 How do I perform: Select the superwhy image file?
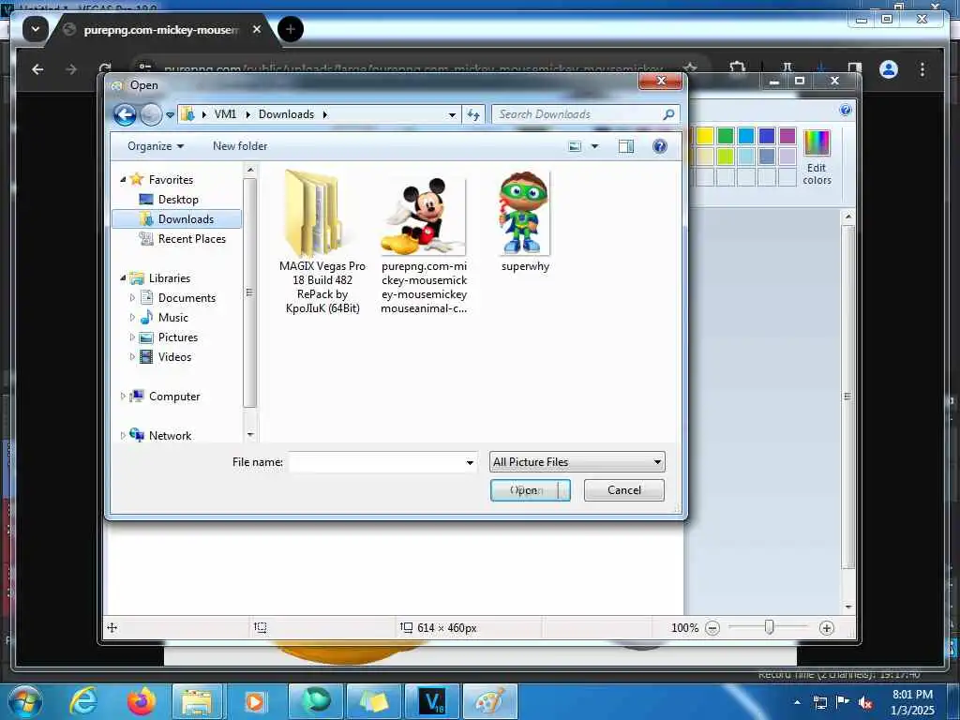525,221
